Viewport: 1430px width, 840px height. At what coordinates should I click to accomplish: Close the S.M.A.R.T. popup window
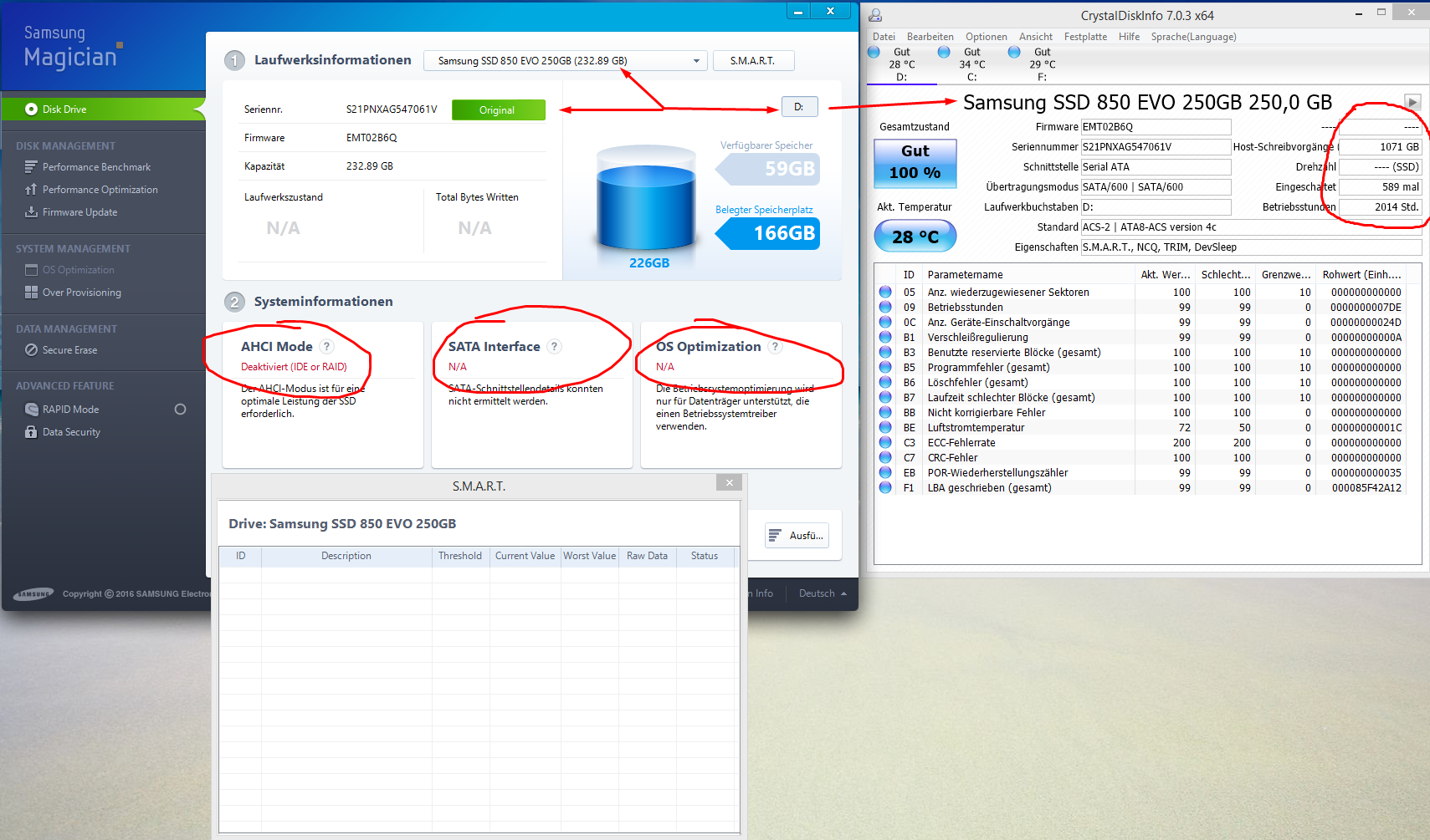point(729,483)
